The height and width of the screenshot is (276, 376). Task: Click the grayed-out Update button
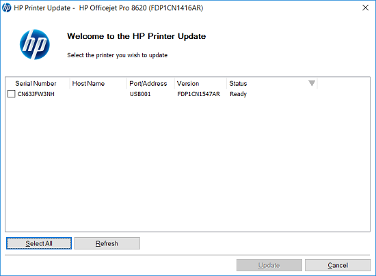click(x=269, y=265)
